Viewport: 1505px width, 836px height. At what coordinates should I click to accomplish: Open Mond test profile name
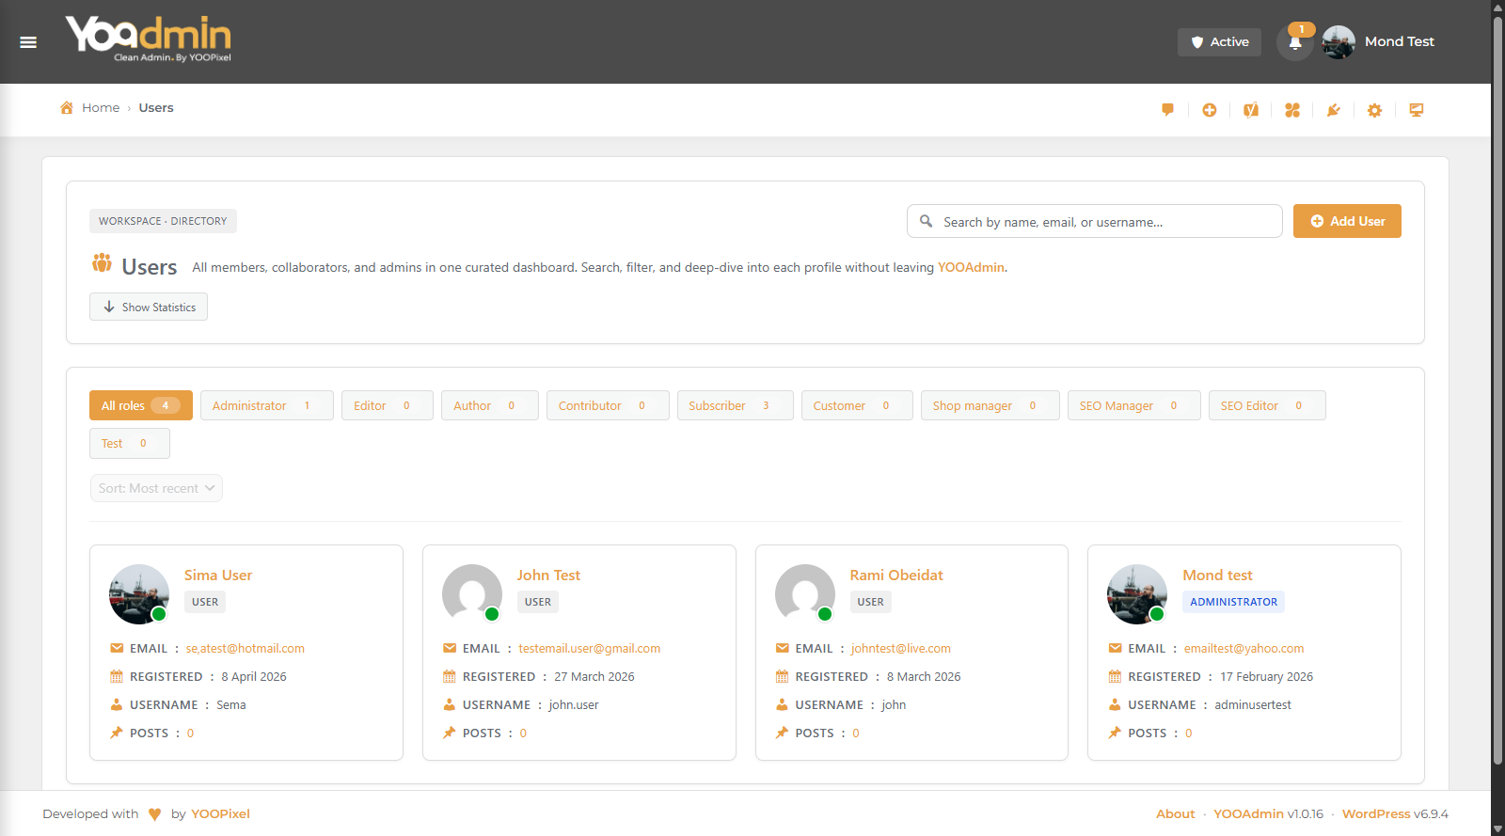[x=1217, y=575]
